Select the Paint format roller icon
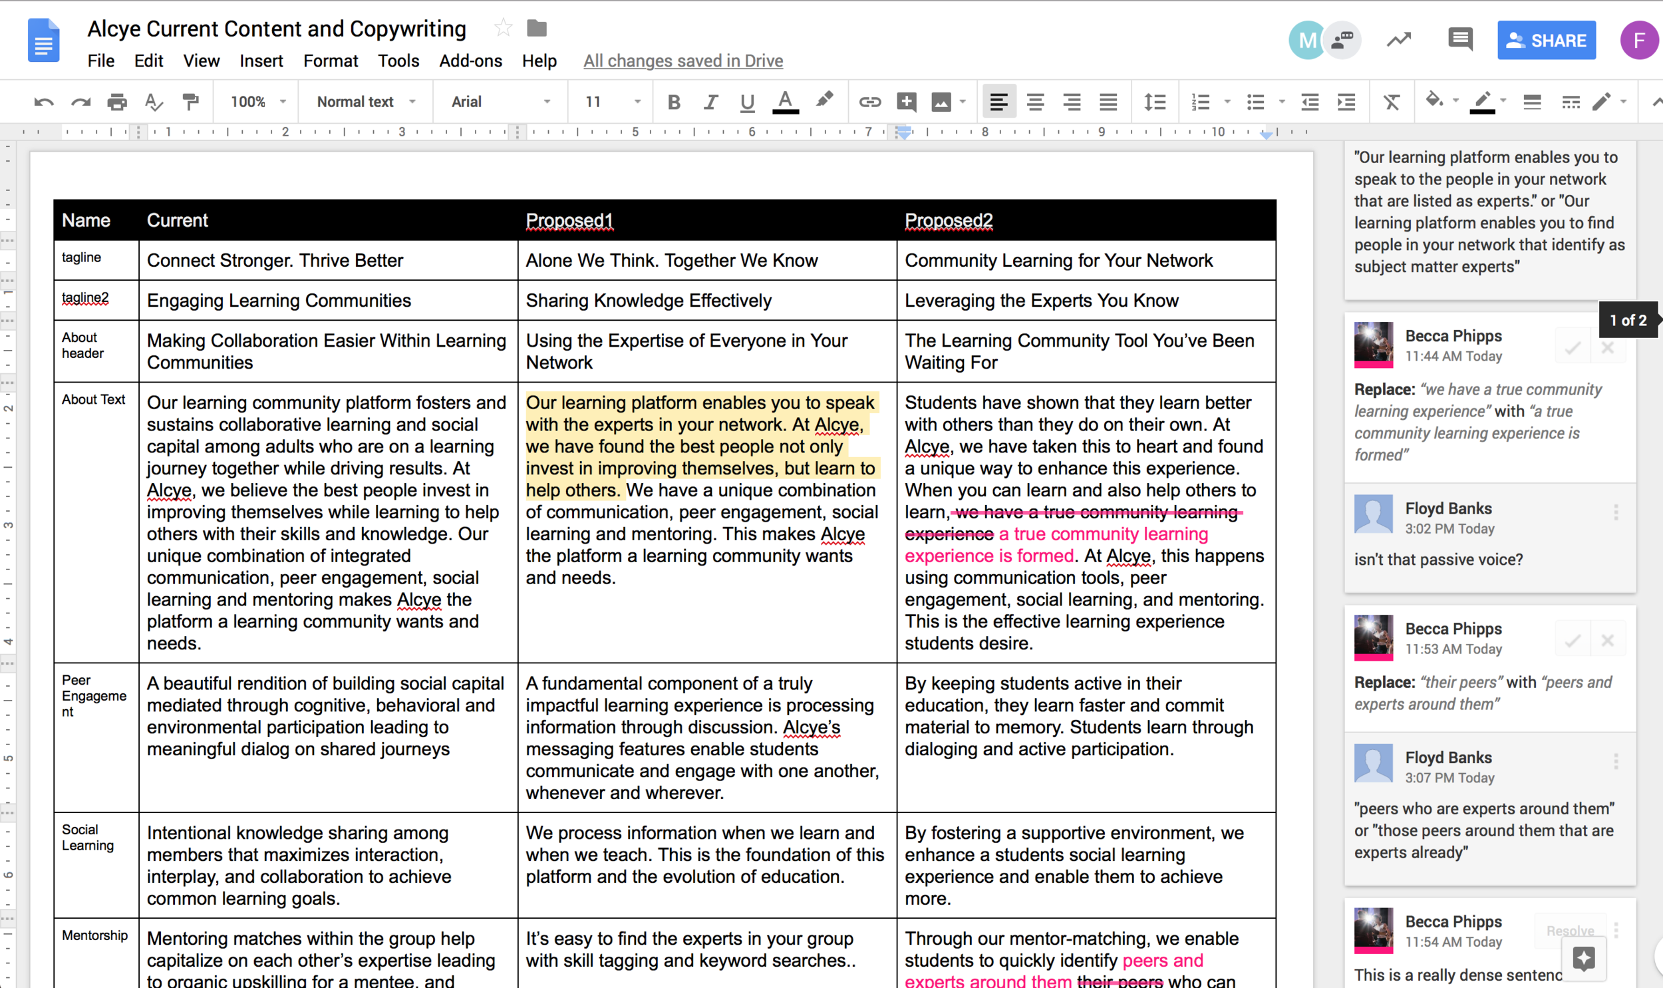Viewport: 1663px width, 988px height. point(190,102)
